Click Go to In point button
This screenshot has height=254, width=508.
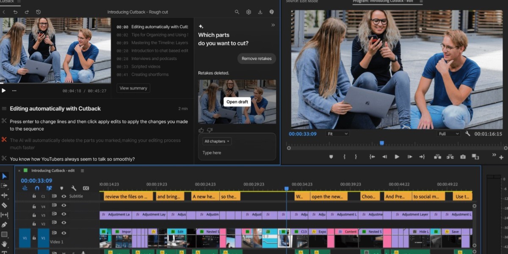coord(372,157)
